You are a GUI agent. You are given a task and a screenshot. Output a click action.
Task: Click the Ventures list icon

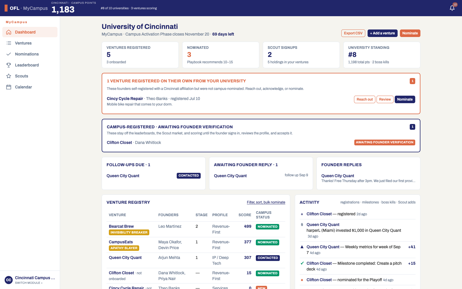9,43
